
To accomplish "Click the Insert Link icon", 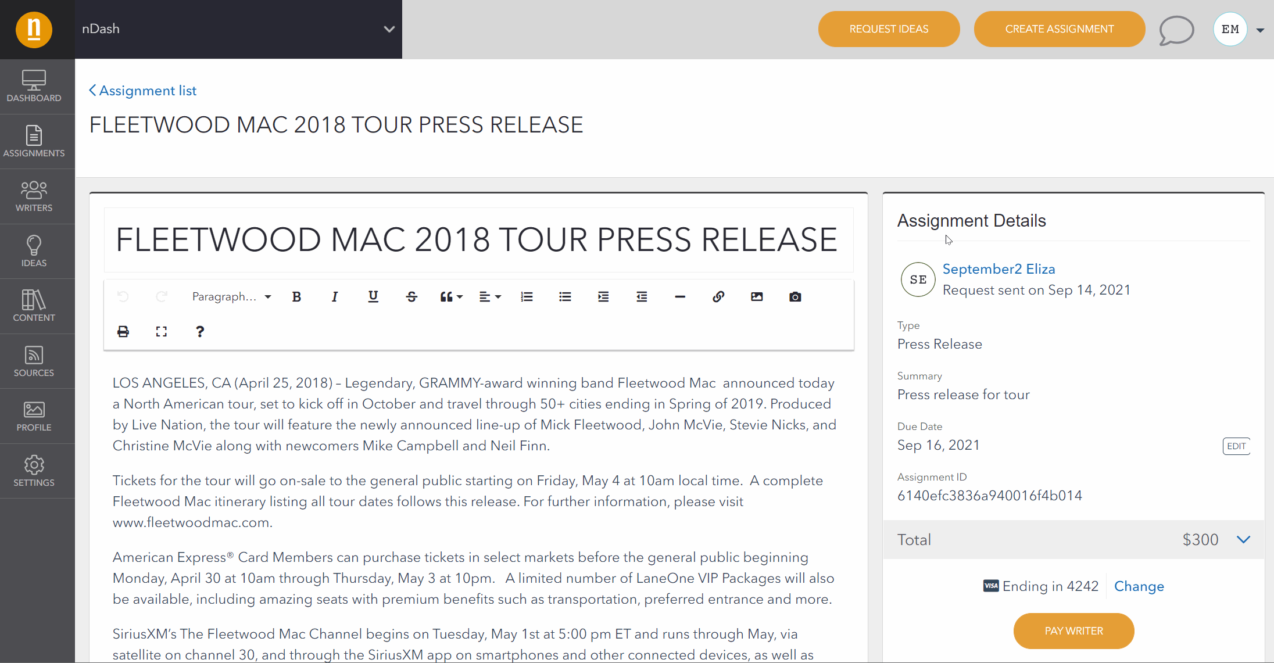I will [718, 296].
